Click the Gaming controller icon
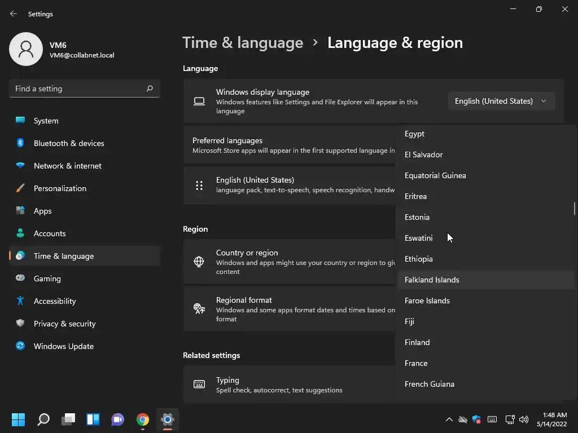The width and height of the screenshot is (578, 433). [20, 278]
